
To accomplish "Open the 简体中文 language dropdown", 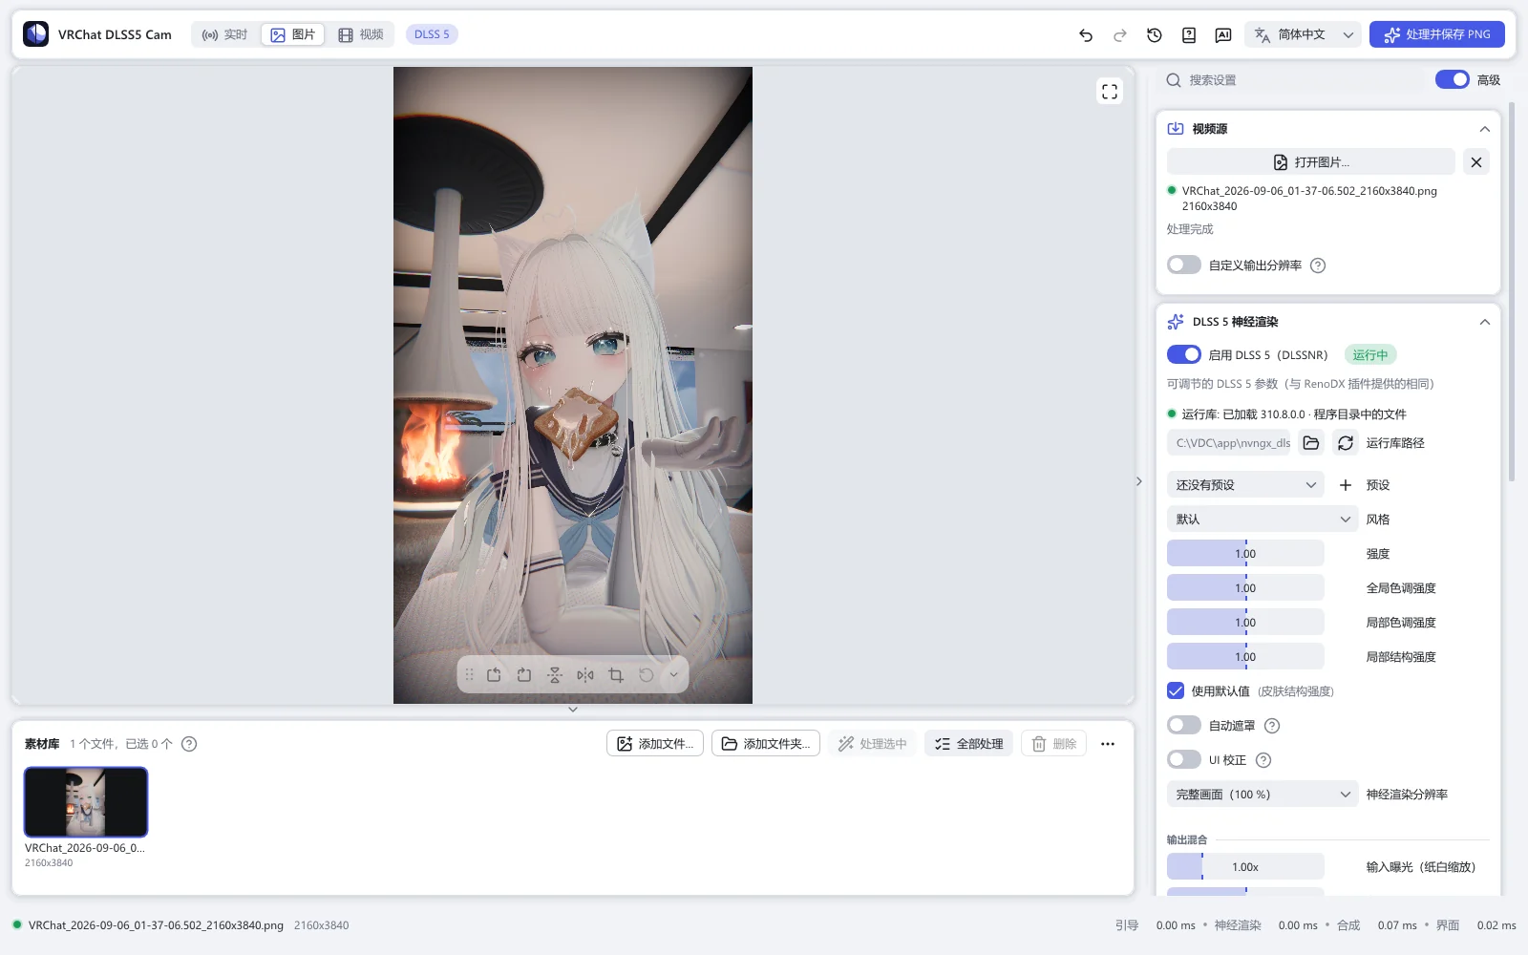I will [1304, 34].
